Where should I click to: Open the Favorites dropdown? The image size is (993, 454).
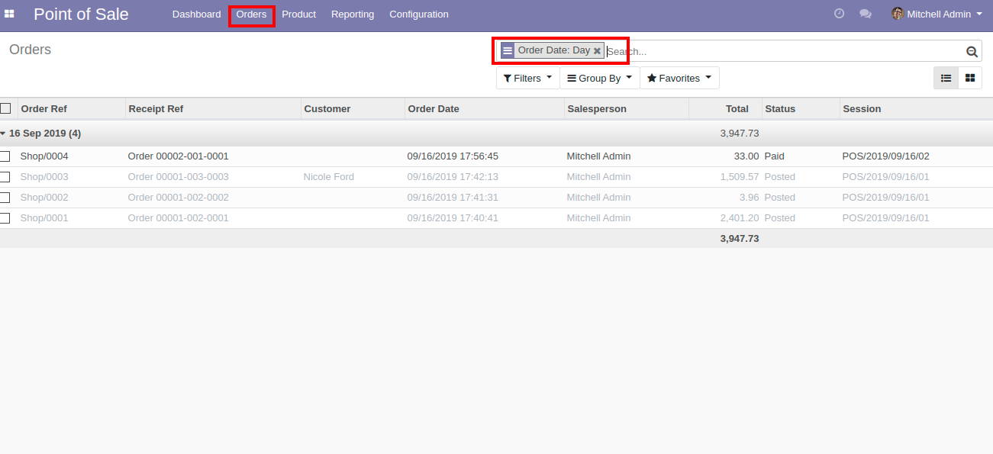679,78
